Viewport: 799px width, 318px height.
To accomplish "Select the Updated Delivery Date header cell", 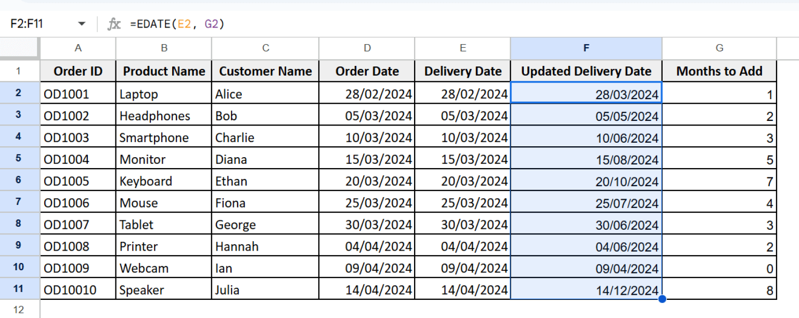I will tap(586, 71).
